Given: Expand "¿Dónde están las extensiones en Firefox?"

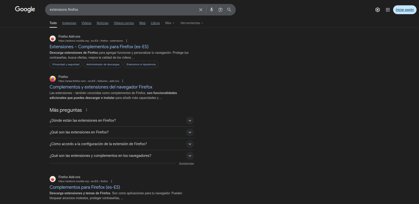Looking at the screenshot, I should [x=190, y=121].
